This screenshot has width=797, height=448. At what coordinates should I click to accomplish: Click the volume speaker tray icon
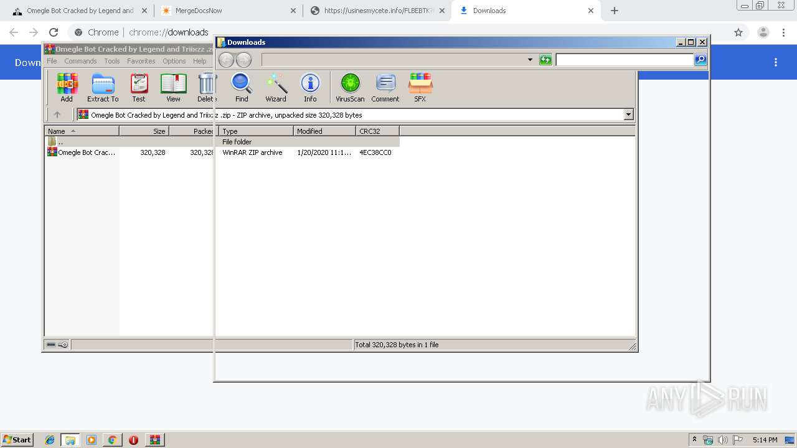[722, 440]
